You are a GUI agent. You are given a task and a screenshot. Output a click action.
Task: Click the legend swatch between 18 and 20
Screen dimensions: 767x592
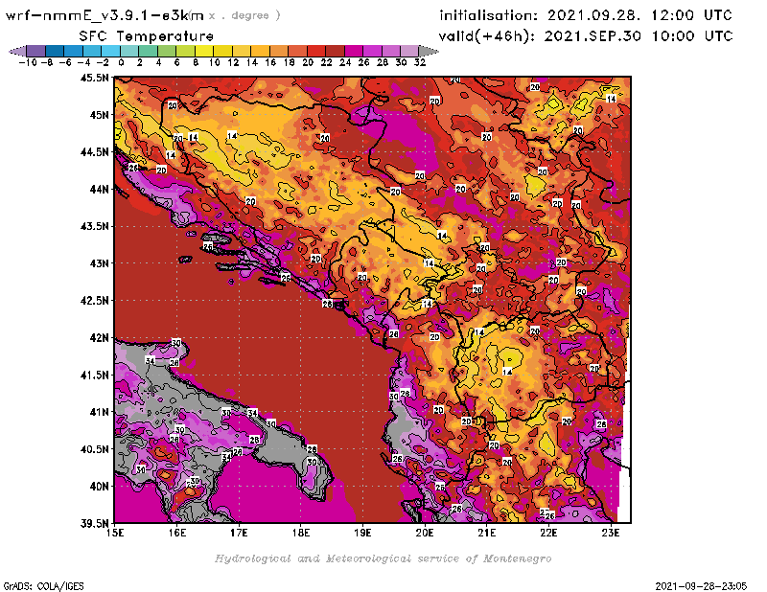(x=297, y=52)
